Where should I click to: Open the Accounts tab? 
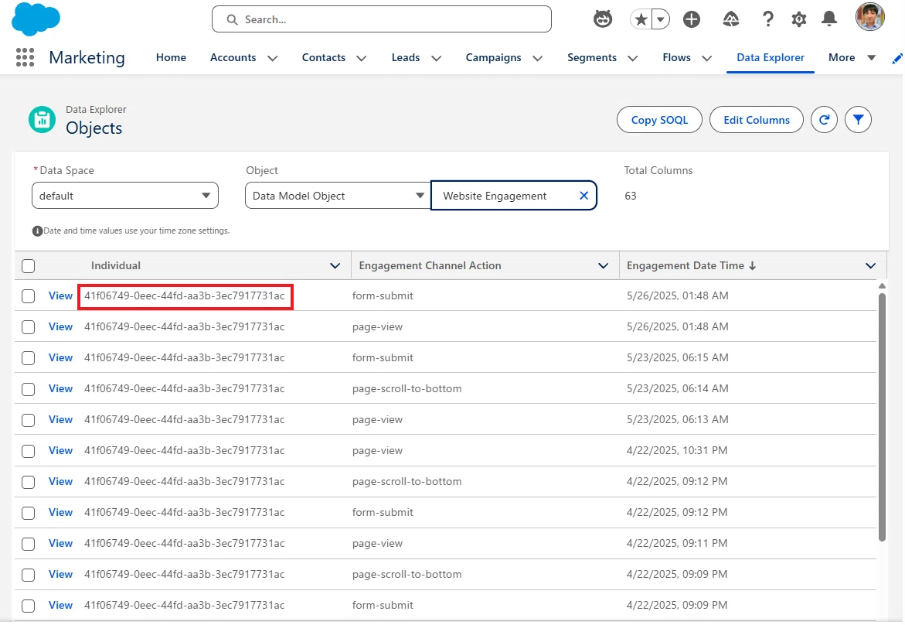pyautogui.click(x=233, y=57)
